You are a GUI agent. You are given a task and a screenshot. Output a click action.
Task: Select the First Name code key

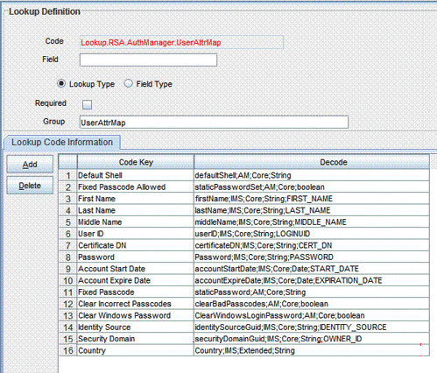tap(136, 199)
